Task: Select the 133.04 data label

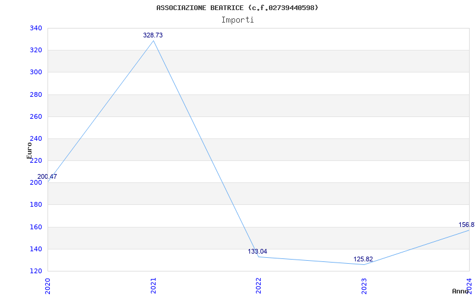Action: (x=258, y=251)
